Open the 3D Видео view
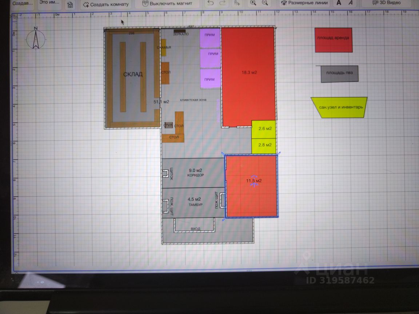This screenshot has width=419, height=314. pyautogui.click(x=386, y=3)
